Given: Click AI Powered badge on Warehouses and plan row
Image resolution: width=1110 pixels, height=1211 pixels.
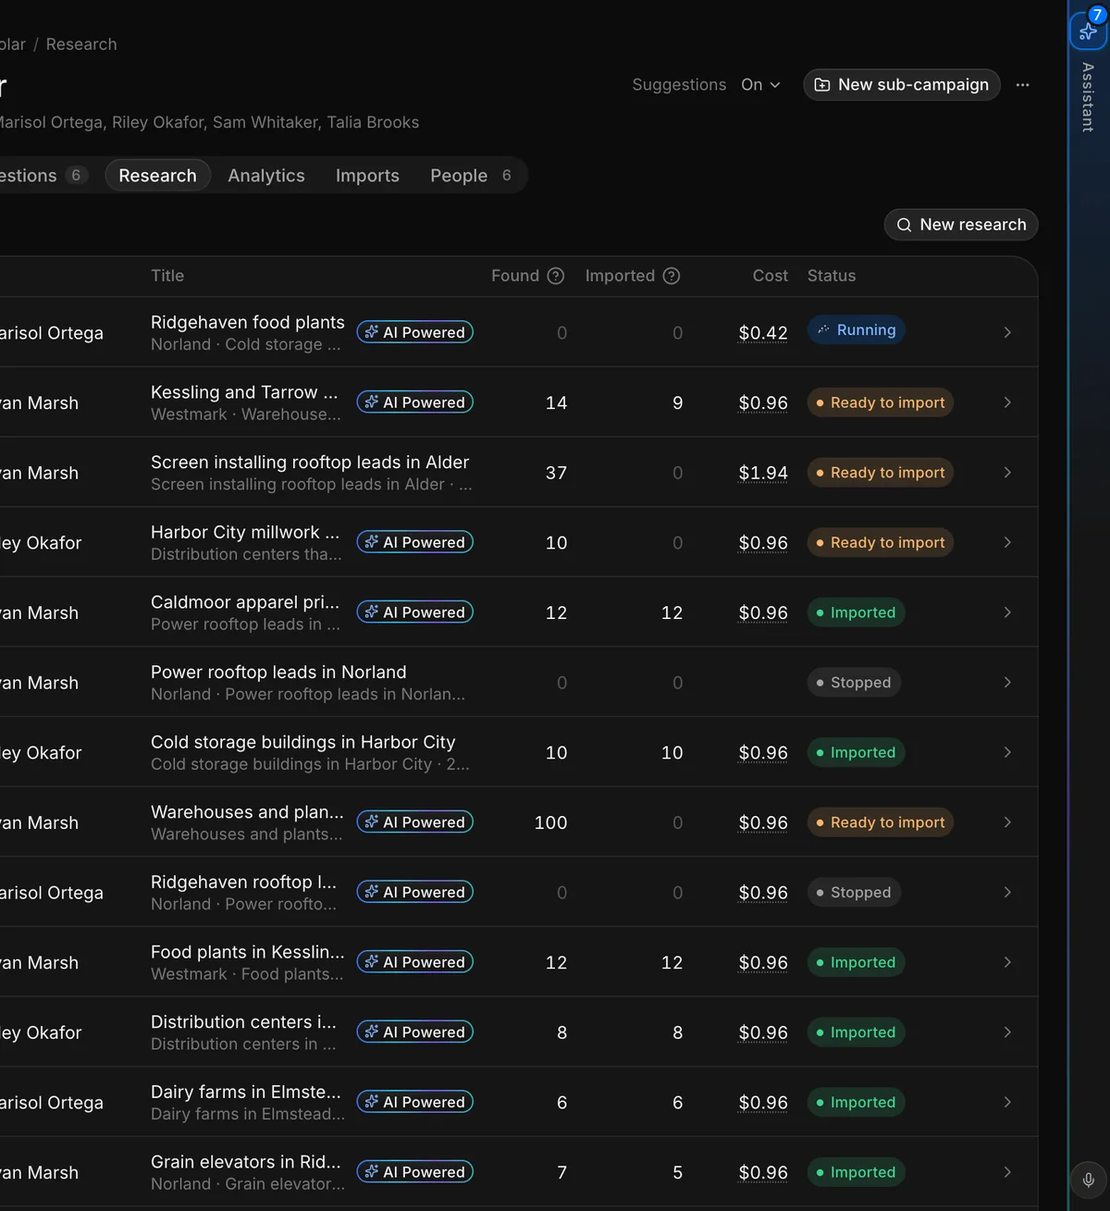Looking at the screenshot, I should [415, 822].
